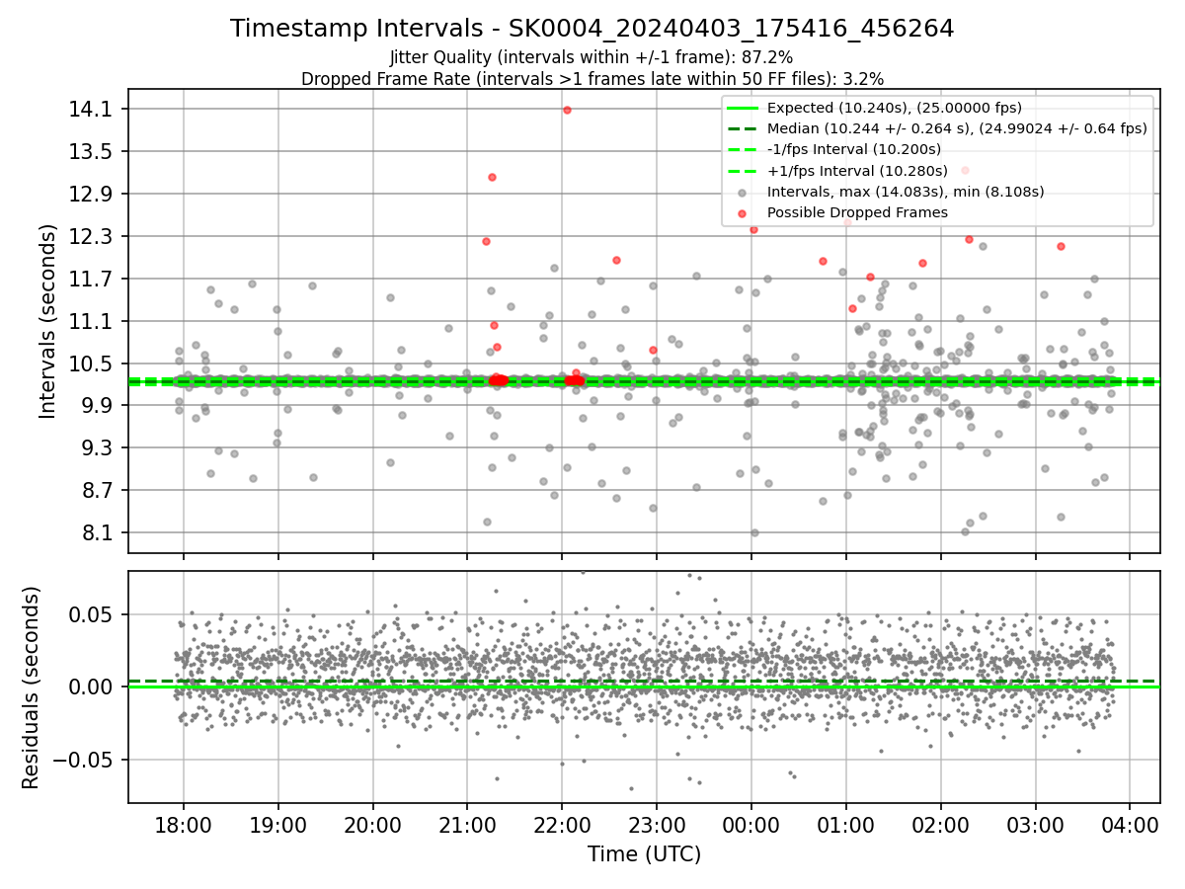The height and width of the screenshot is (889, 1185).
Task: Click the 11.1 y-axis tick label
Action: (92, 321)
